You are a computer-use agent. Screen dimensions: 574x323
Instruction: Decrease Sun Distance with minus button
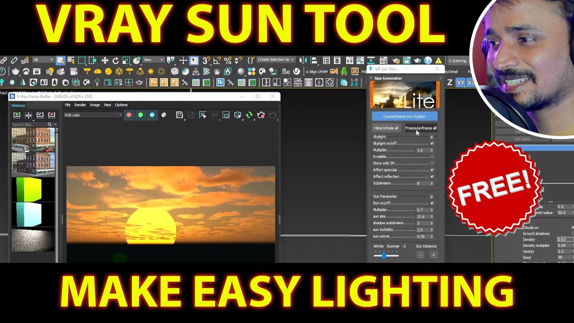pyautogui.click(x=420, y=255)
